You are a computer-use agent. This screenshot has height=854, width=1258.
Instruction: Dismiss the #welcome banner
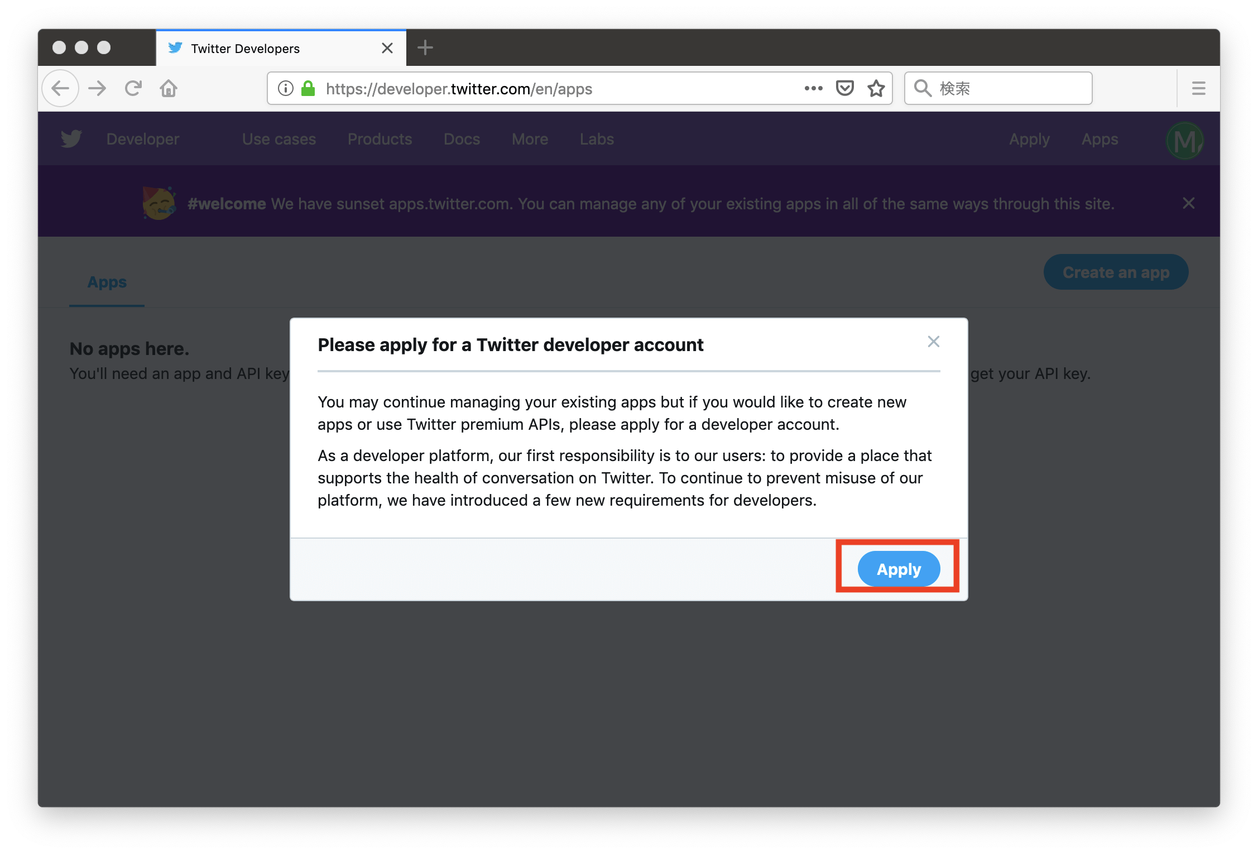1189,203
